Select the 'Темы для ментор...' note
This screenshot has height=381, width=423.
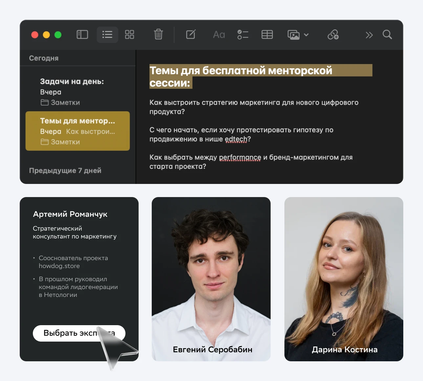78,131
